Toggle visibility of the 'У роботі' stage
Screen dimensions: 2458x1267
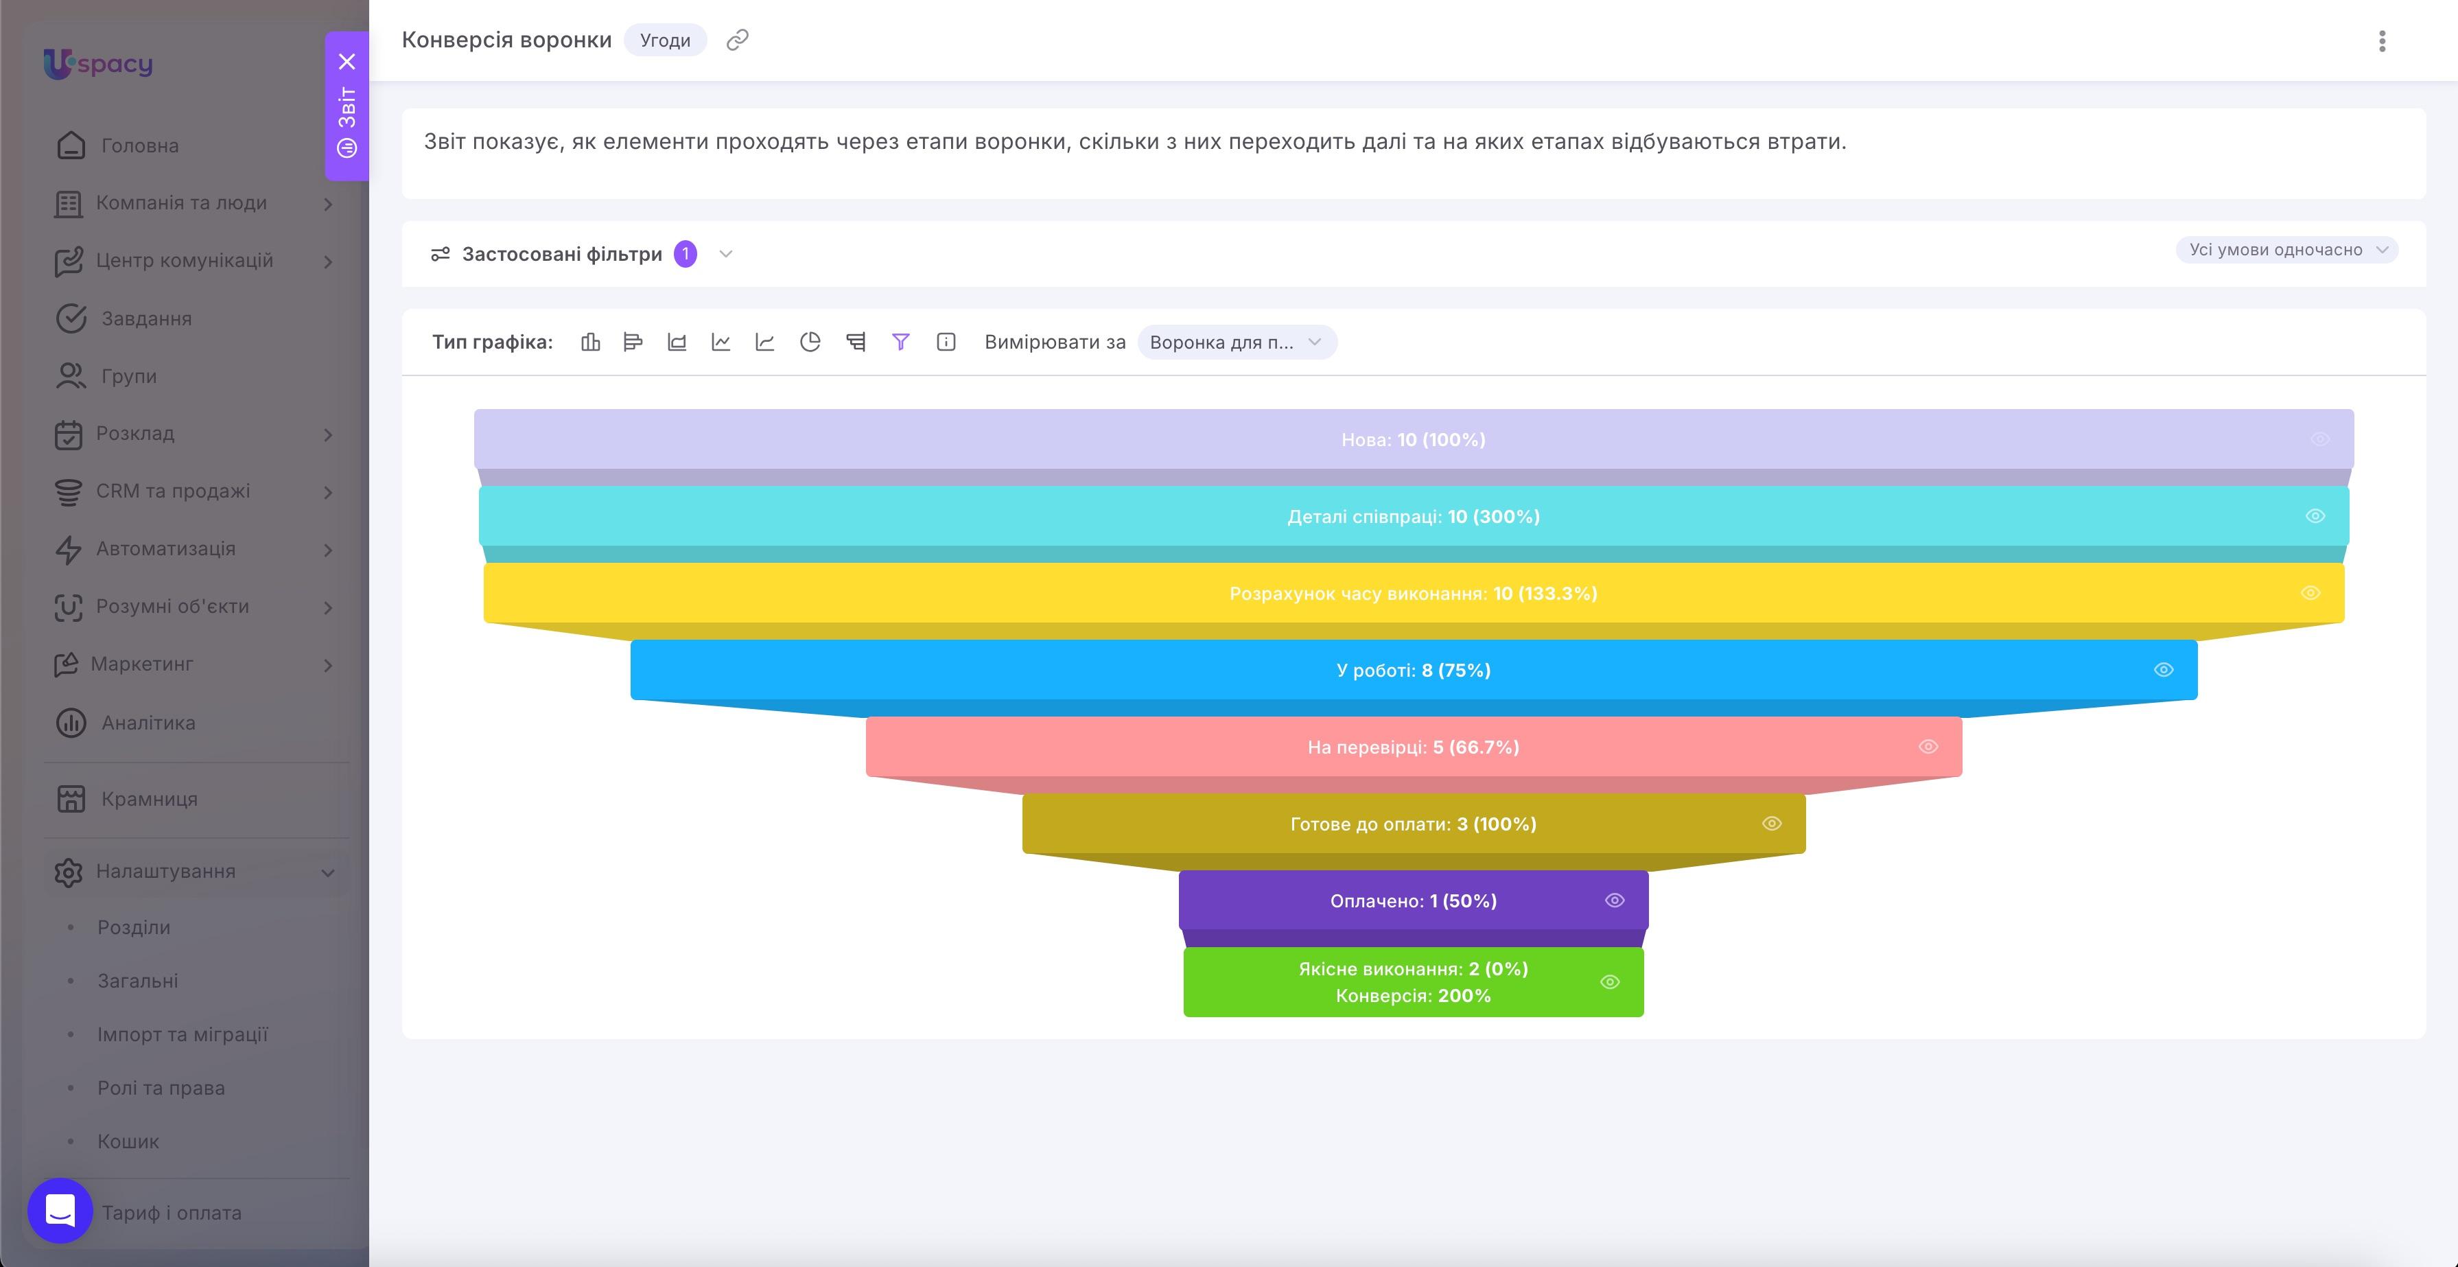[2163, 670]
